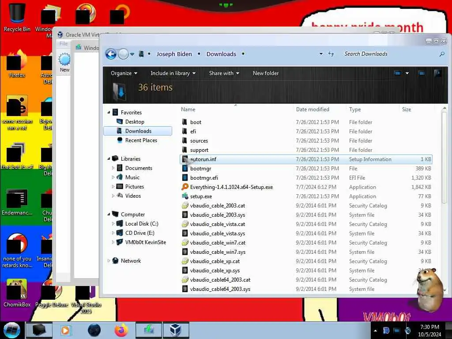Open the media player taskbar icon
The height and width of the screenshot is (339, 452).
(x=65, y=330)
